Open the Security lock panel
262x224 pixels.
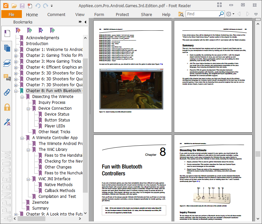(x=7, y=107)
